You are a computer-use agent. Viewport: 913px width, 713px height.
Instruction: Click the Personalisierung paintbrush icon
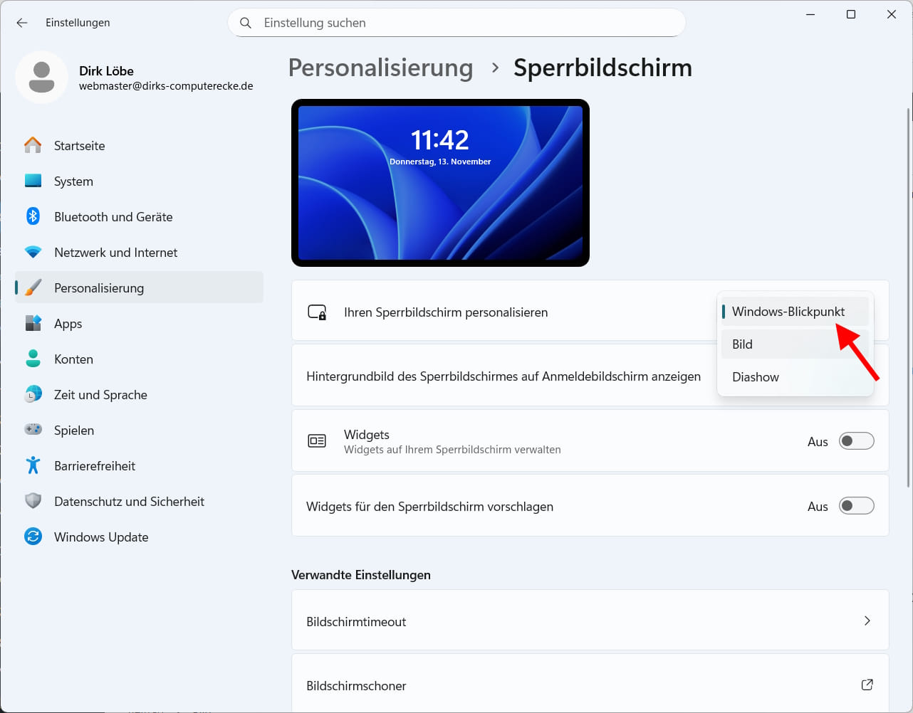coord(33,287)
